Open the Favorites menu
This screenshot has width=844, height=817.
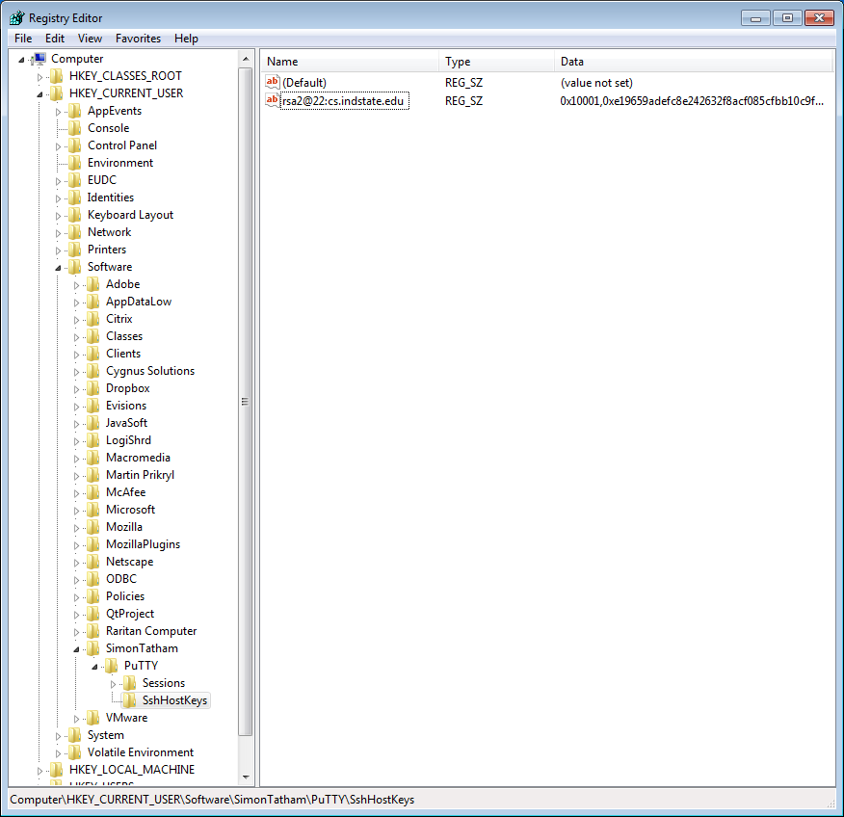[x=138, y=39]
